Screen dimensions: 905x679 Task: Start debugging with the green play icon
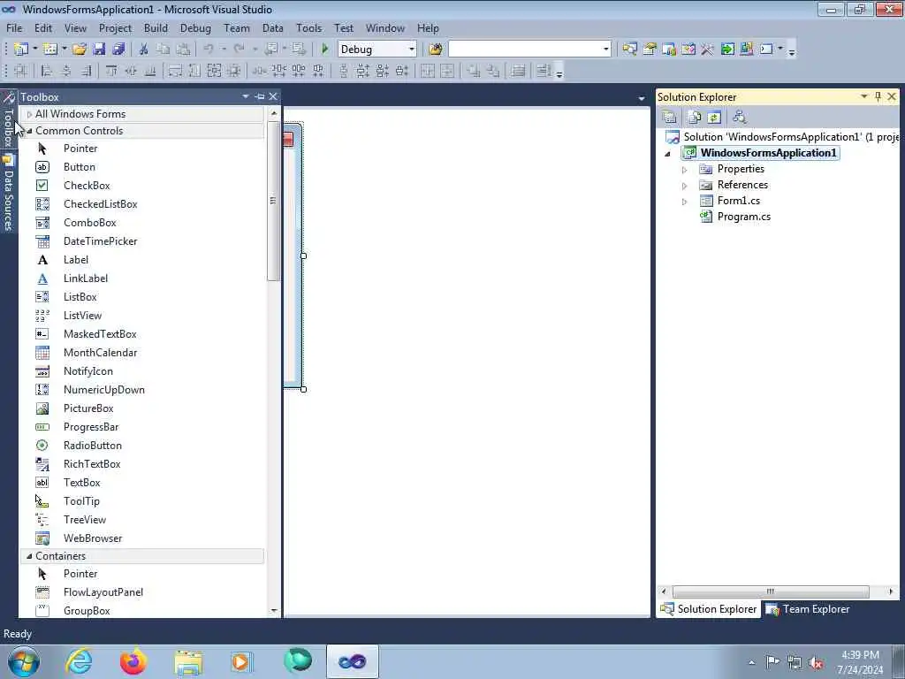pyautogui.click(x=325, y=50)
